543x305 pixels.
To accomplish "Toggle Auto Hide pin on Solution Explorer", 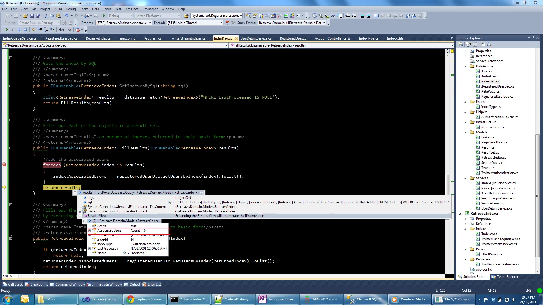I will (x=533, y=38).
